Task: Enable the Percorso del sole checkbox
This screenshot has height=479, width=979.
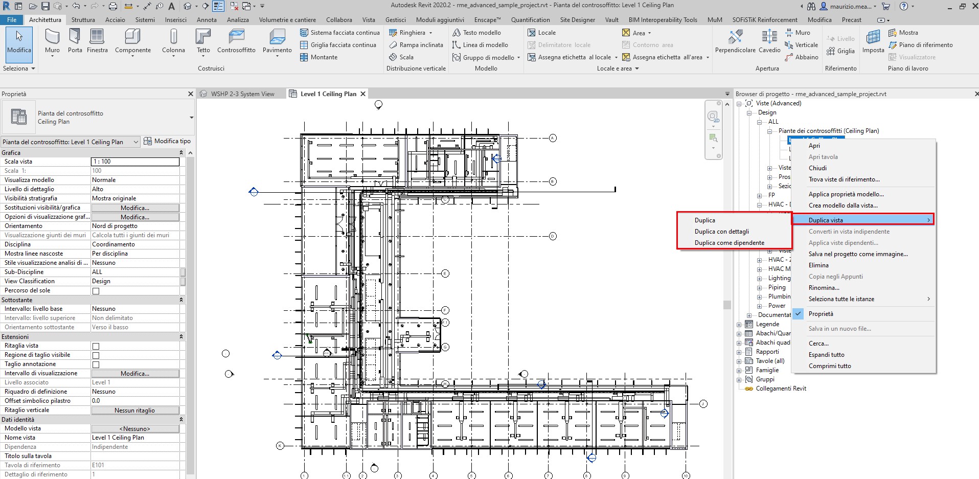Action: (x=96, y=290)
